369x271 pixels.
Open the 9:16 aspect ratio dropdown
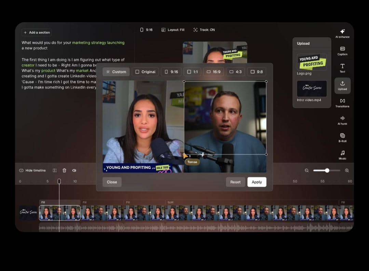[x=146, y=30]
